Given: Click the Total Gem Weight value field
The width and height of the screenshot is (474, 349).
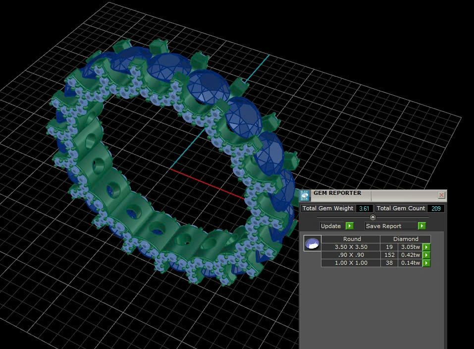Looking at the screenshot, I should tap(364, 209).
